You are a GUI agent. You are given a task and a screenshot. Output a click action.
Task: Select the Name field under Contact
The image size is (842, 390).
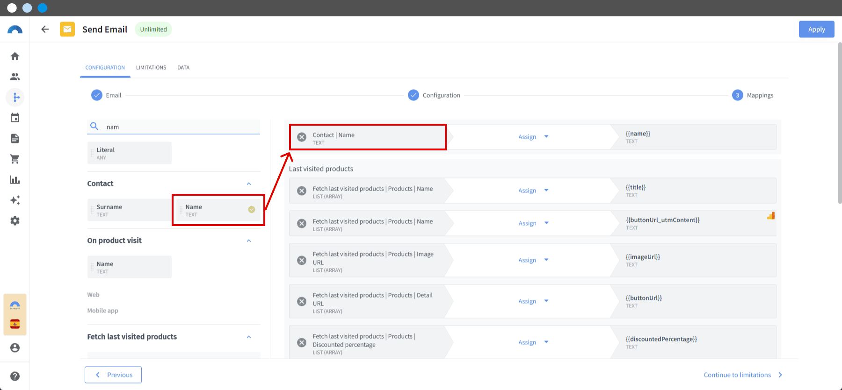click(x=218, y=210)
